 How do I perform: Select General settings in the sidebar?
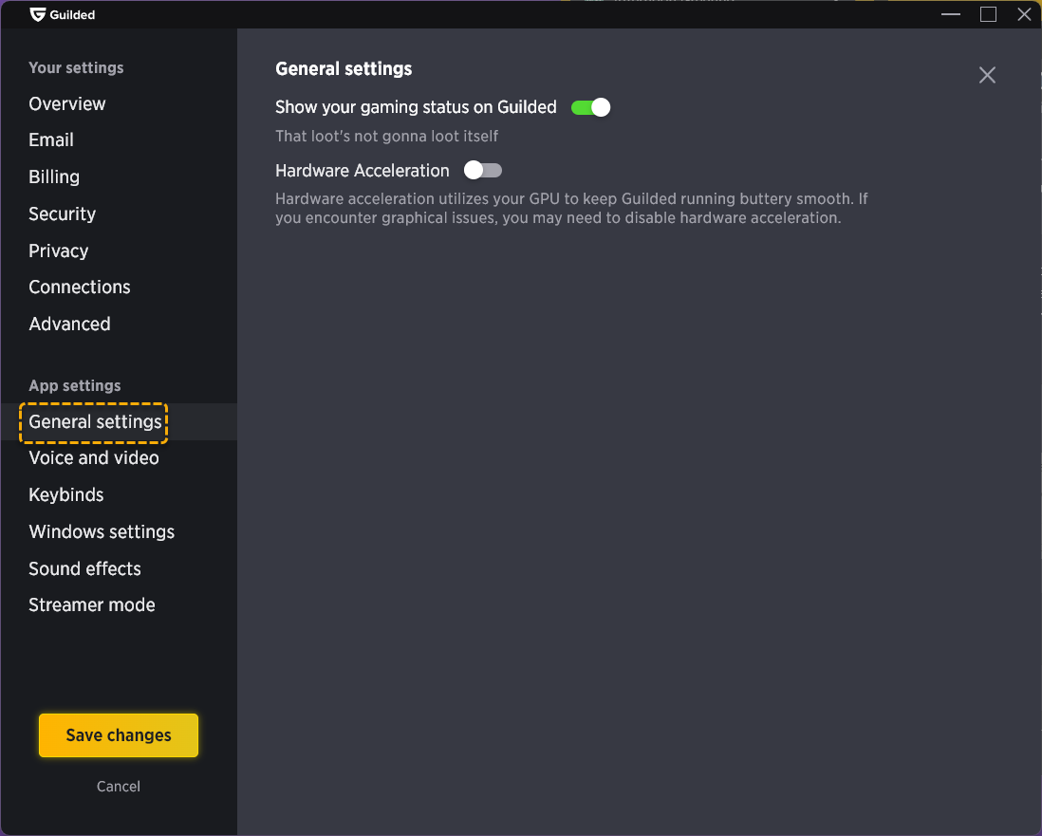pos(95,421)
